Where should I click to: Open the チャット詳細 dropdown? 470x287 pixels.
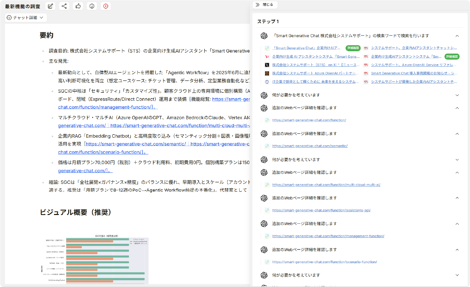pos(26,18)
